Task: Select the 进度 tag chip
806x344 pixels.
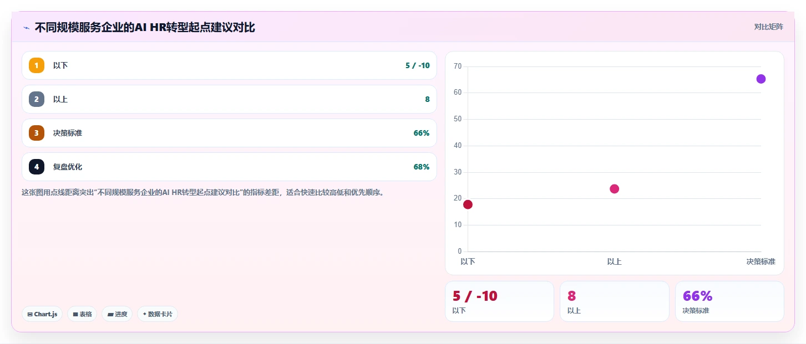Action: point(117,314)
